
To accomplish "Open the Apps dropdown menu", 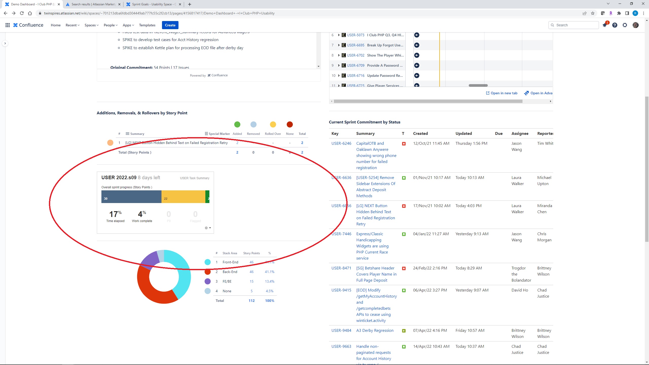I will [128, 25].
